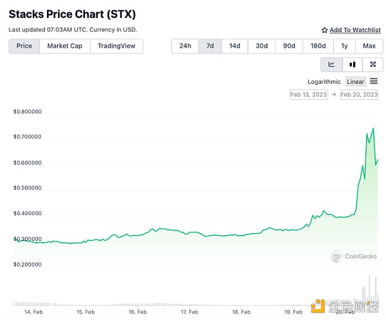The image size is (386, 320).
Task: Set chart range to 24h
Action: point(185,46)
